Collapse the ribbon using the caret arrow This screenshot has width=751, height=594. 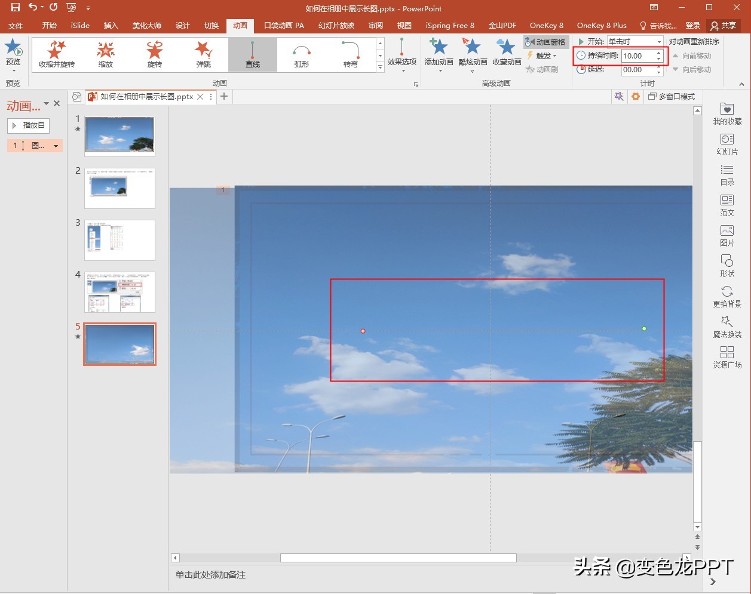(x=741, y=84)
